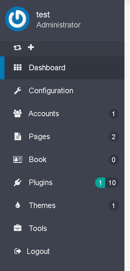
Task: Click the plus icon to add new
Action: point(31,47)
